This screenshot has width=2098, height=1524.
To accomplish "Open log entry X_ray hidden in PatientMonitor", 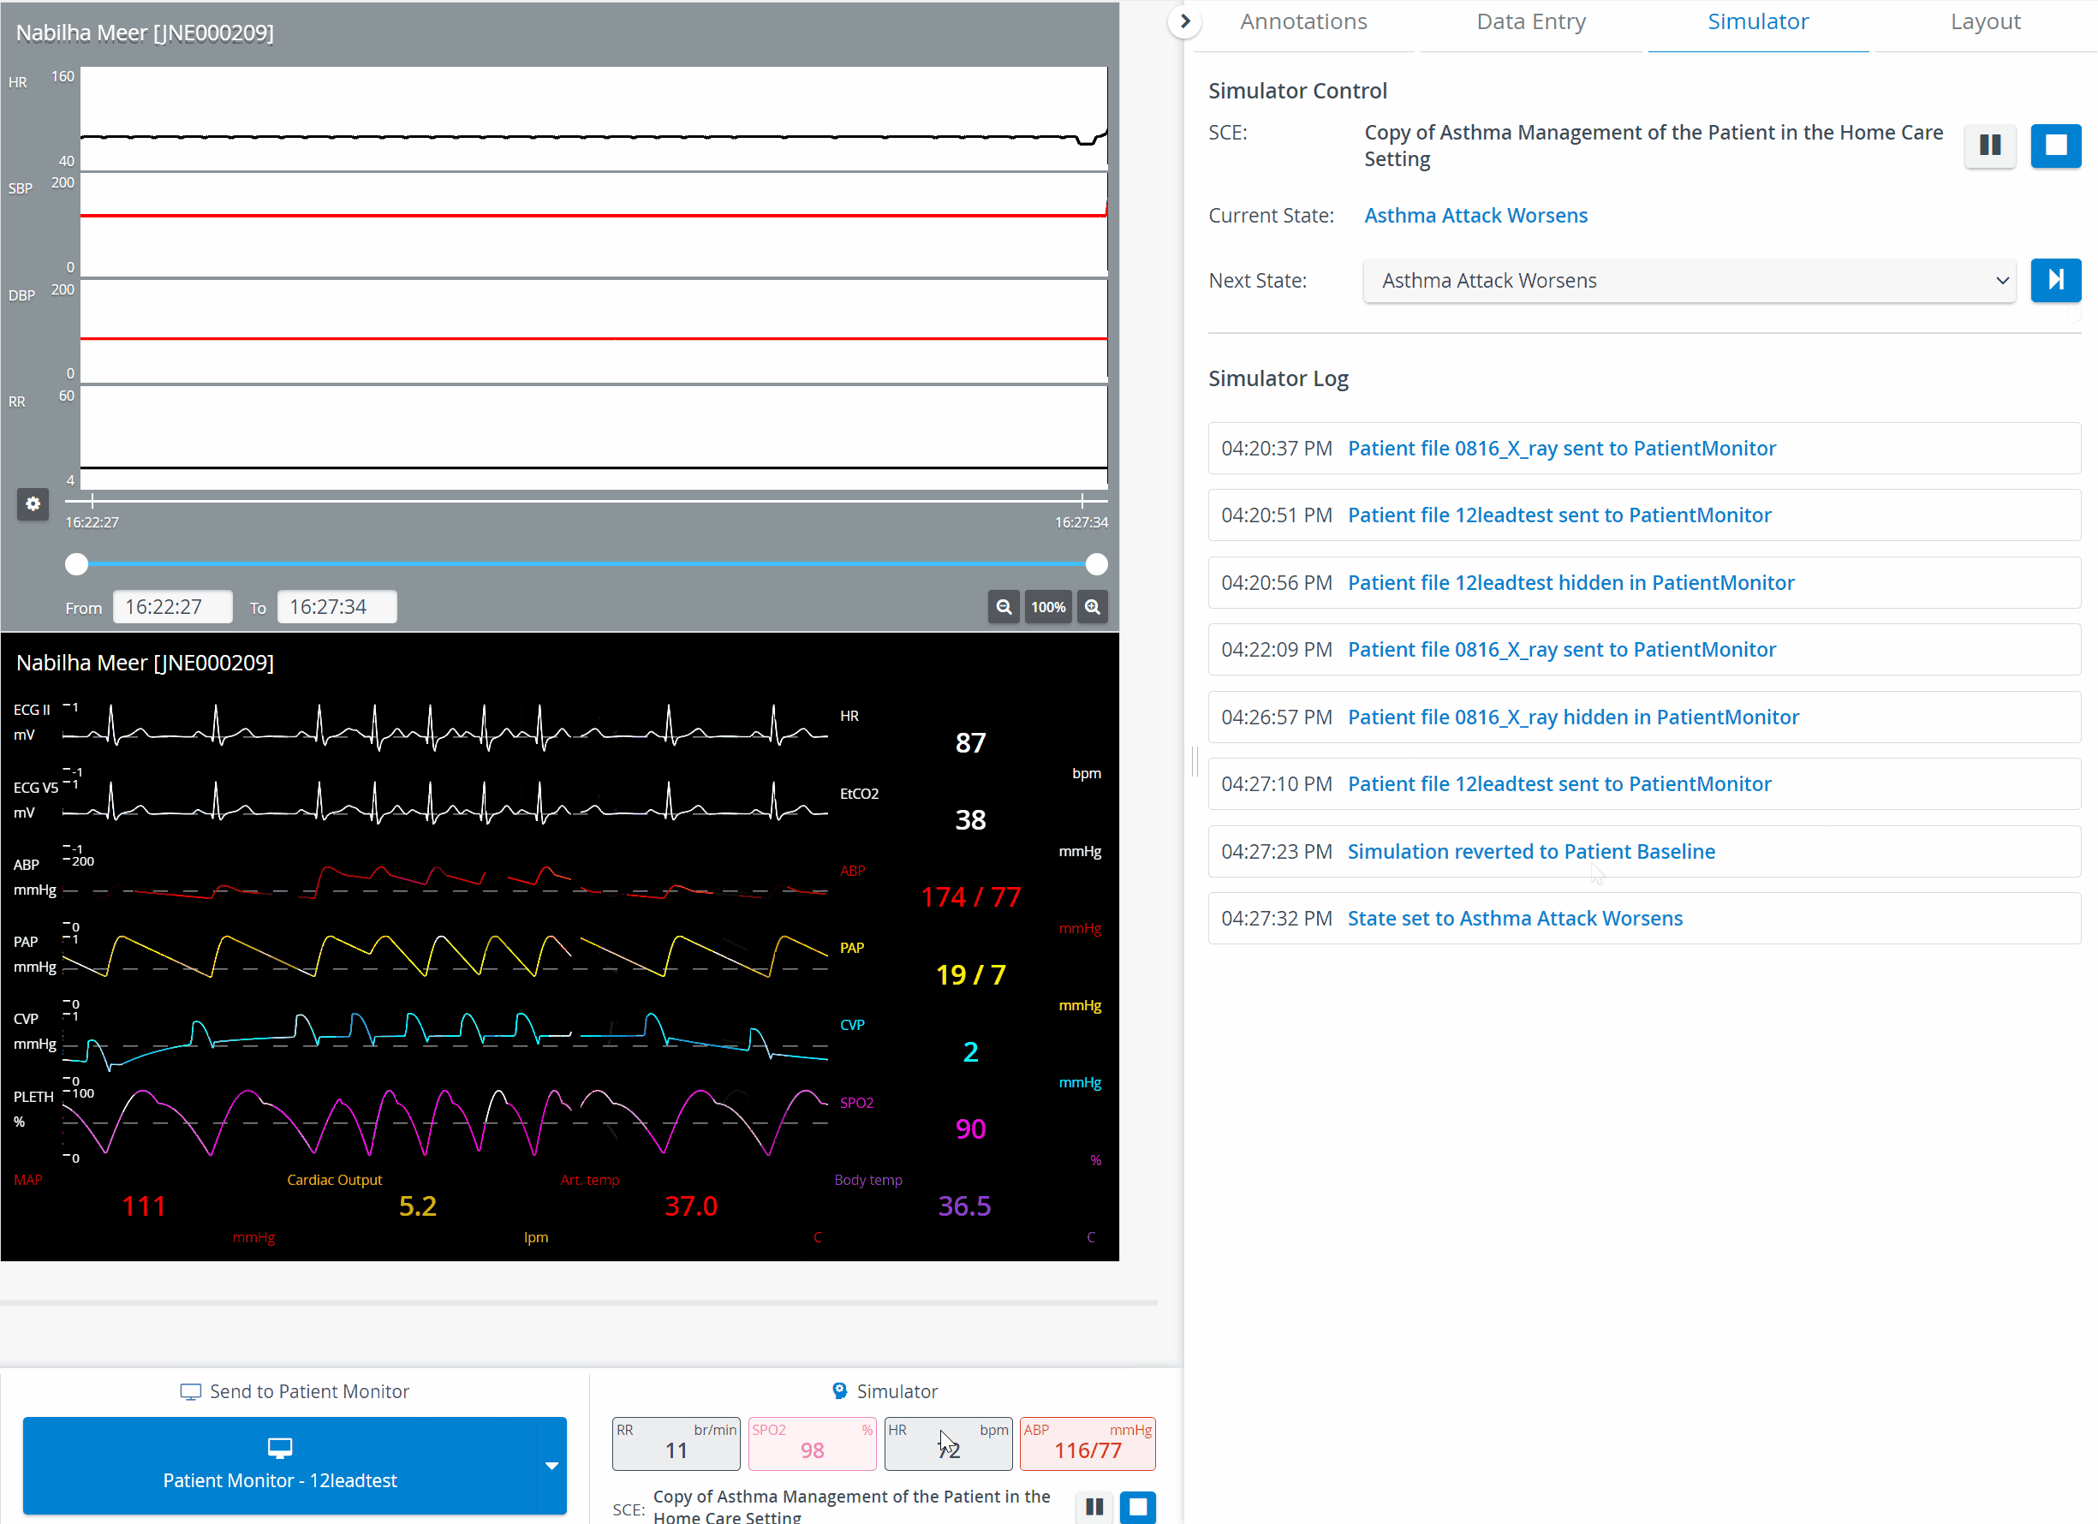I will click(1644, 717).
